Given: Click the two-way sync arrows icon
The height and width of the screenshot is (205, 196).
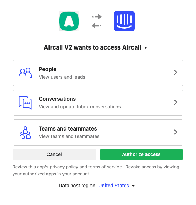Looking at the screenshot, I should point(97,21).
